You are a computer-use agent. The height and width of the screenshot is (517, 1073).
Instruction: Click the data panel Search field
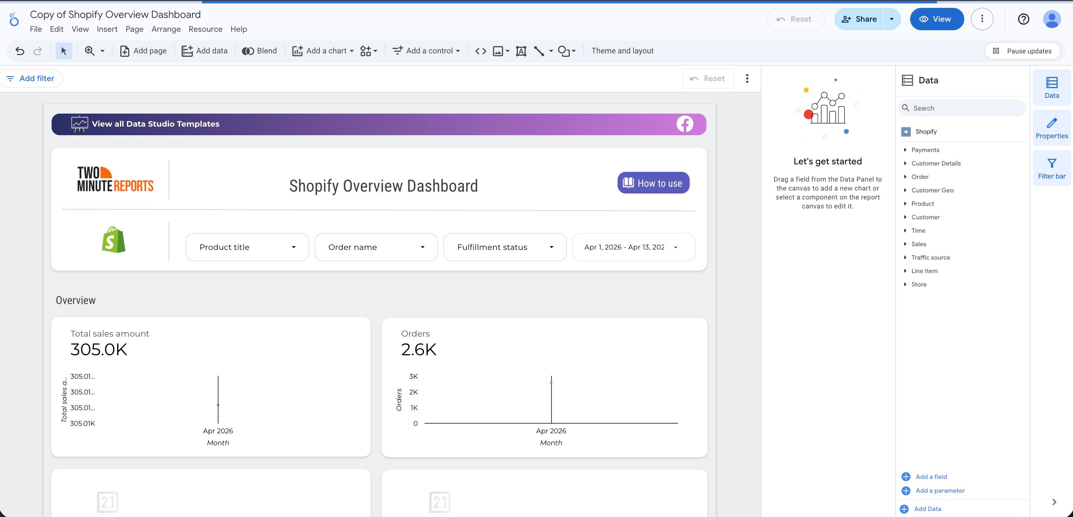click(962, 108)
